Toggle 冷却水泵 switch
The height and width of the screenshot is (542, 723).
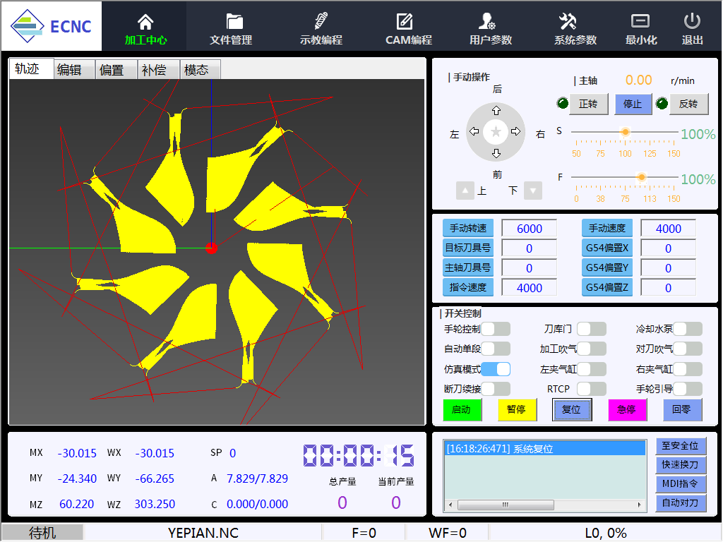[688, 329]
